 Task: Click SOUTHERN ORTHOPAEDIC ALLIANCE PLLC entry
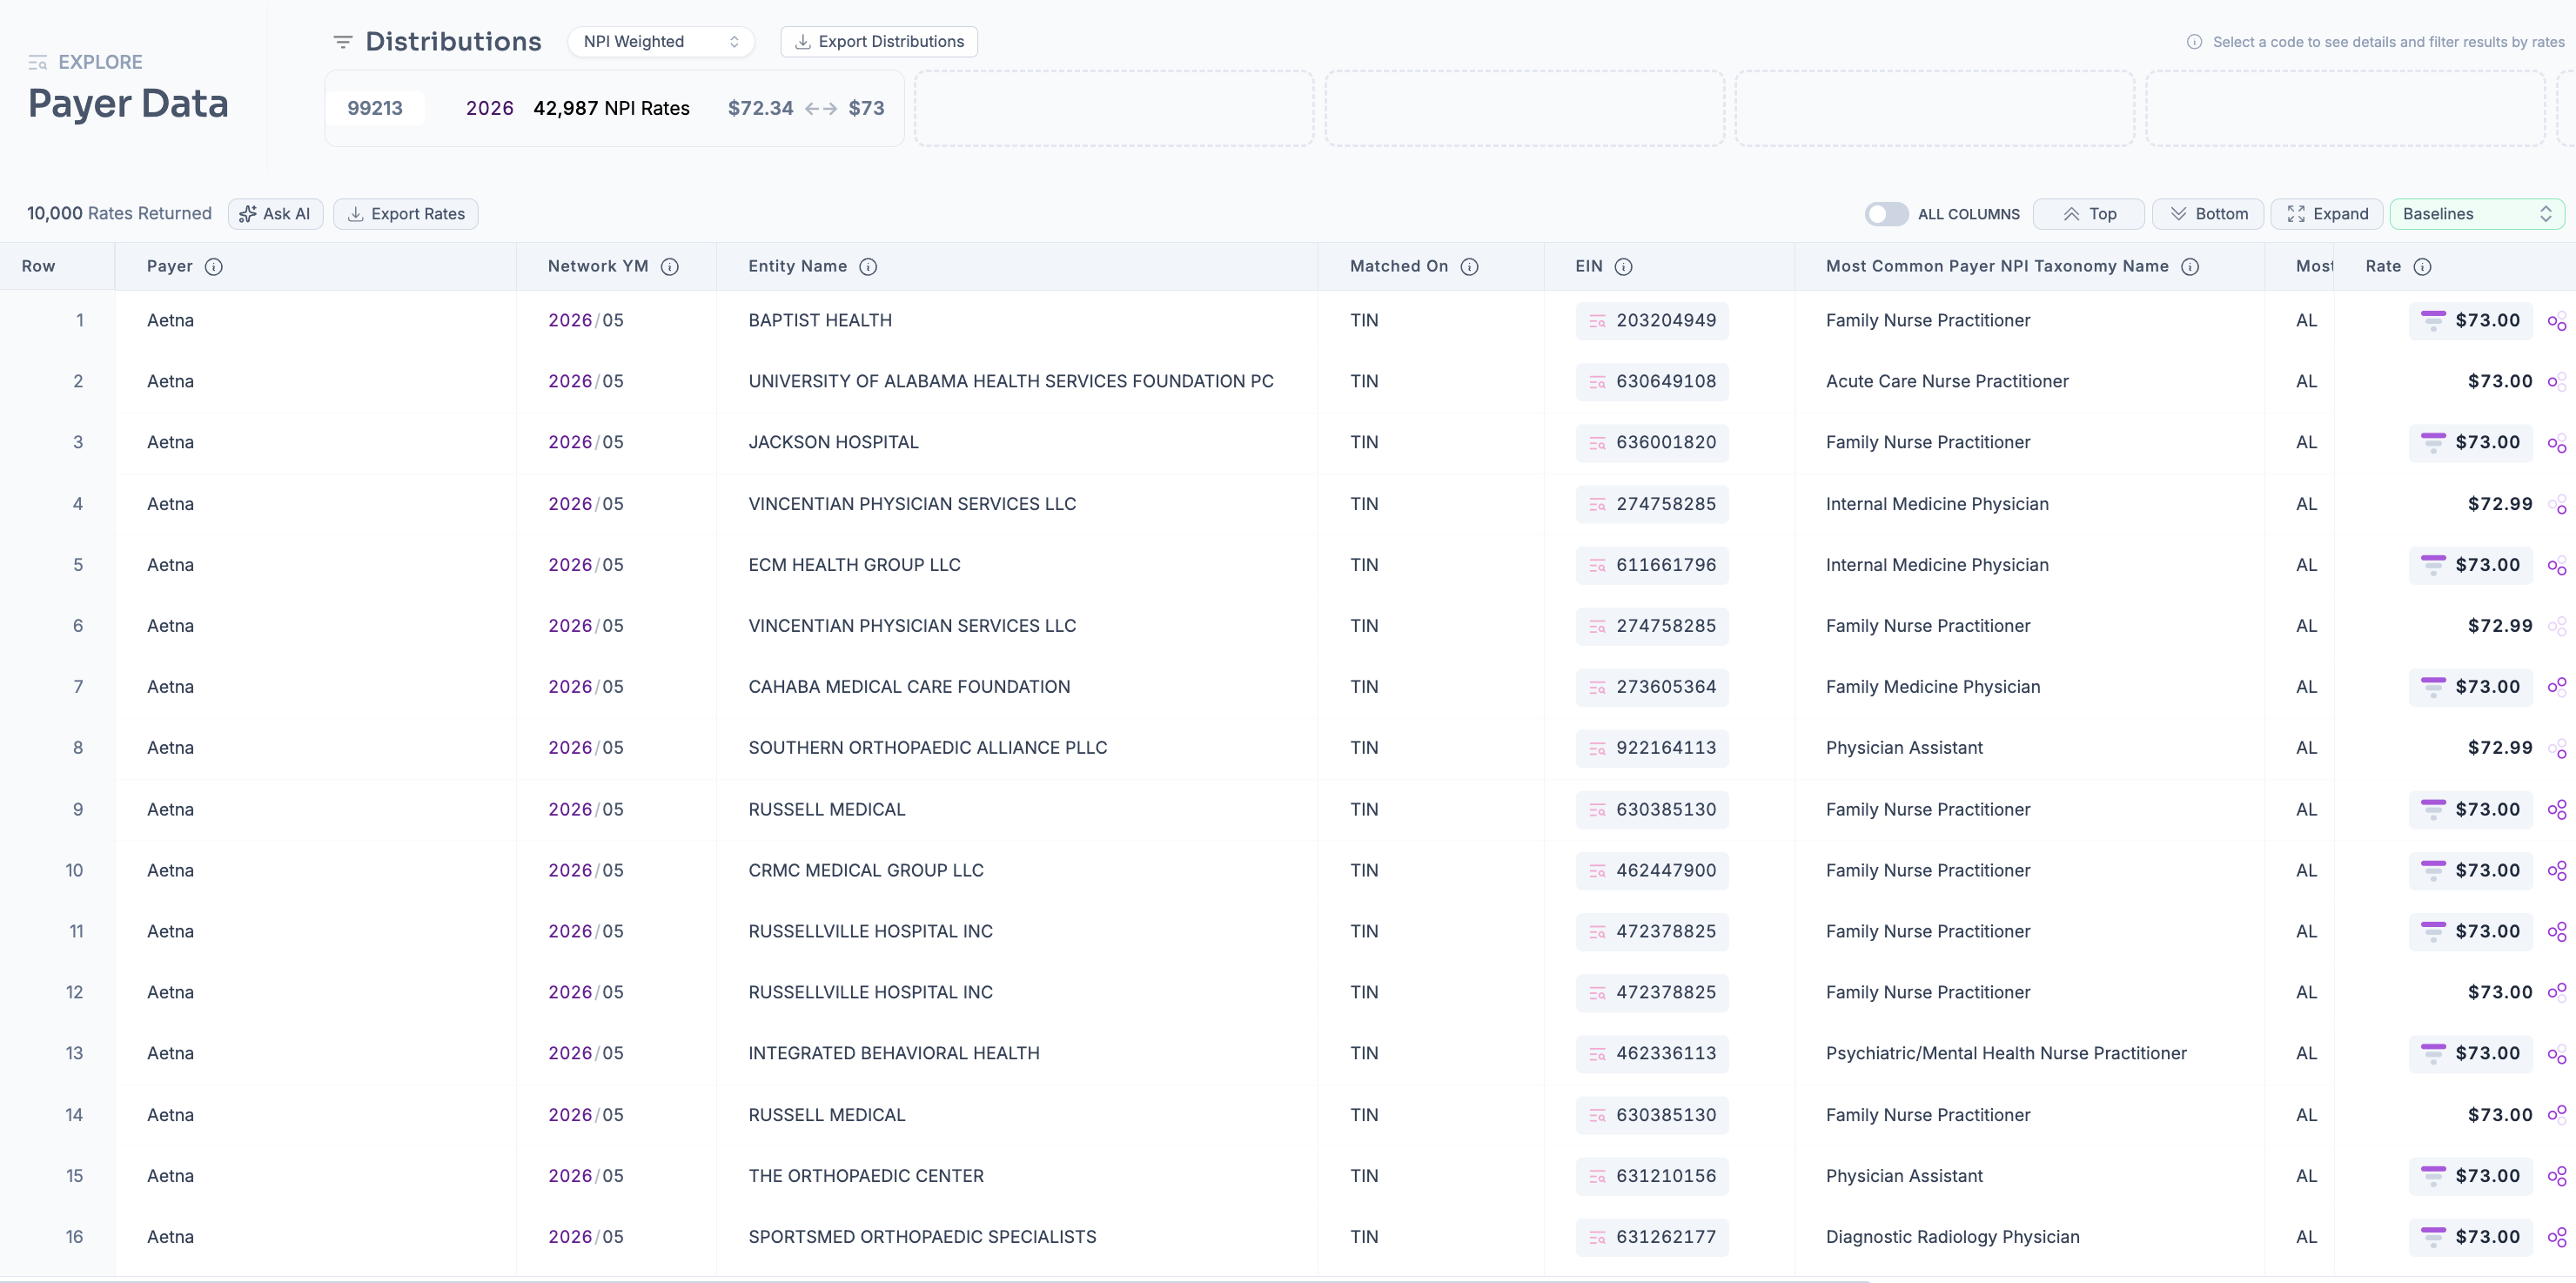click(927, 748)
